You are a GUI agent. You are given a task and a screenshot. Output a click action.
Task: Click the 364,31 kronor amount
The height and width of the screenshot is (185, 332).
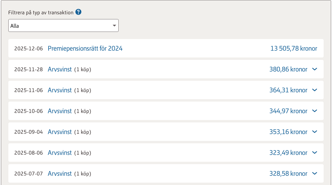(x=288, y=90)
